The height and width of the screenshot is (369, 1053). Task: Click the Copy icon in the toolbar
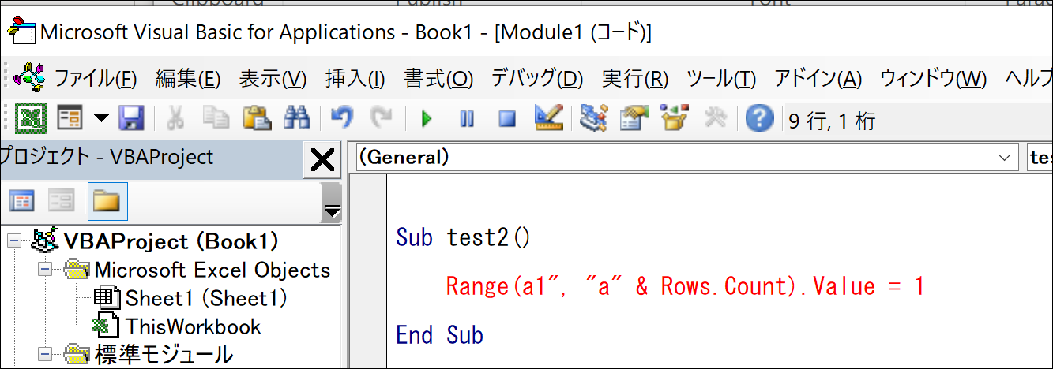215,120
